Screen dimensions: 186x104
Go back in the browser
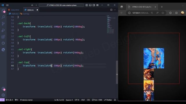coord(122,13)
